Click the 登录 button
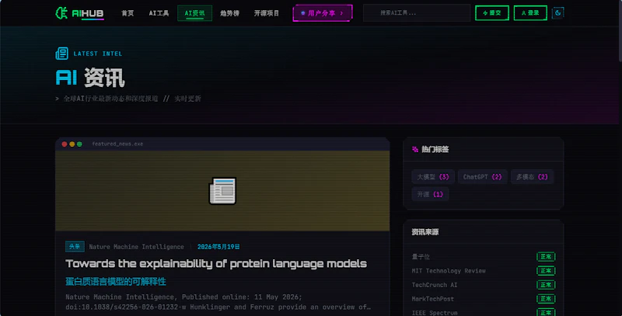Viewport: 622px width, 316px height. coord(530,13)
